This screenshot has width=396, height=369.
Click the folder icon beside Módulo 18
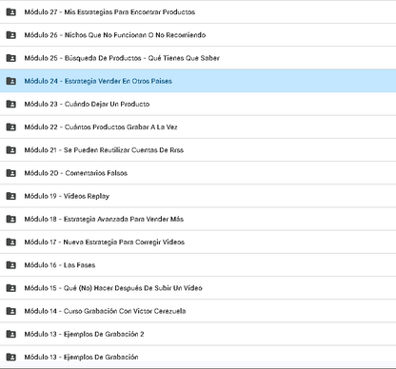pyautogui.click(x=11, y=219)
